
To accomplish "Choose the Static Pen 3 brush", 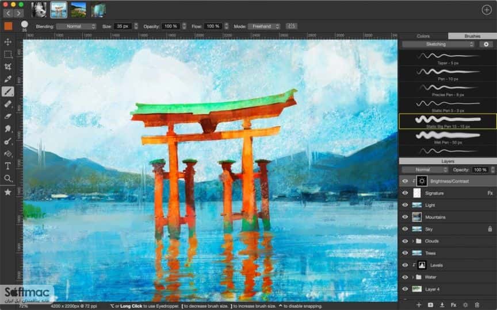I will tap(448, 106).
